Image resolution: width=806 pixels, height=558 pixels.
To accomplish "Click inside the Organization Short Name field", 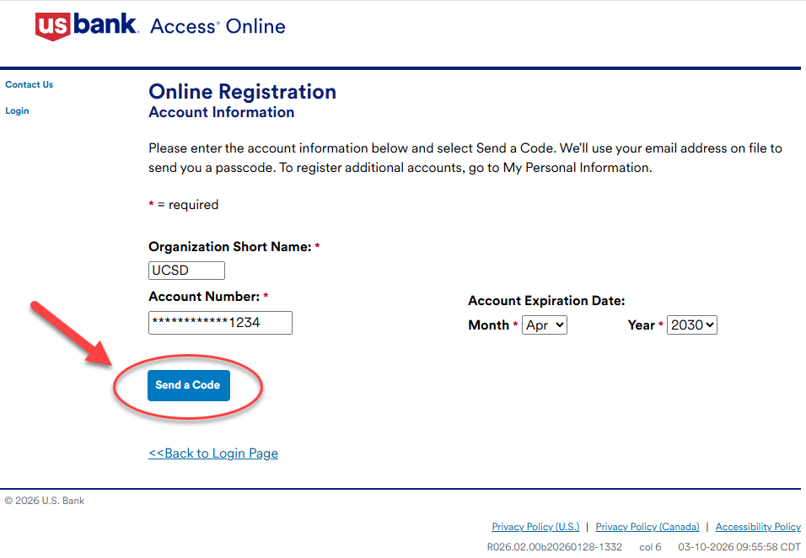I will tap(185, 270).
